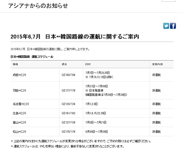Screen dimensions: 183x153
Task: Click the note ※ 7月10,12,13日は除く
Action: 99,77
